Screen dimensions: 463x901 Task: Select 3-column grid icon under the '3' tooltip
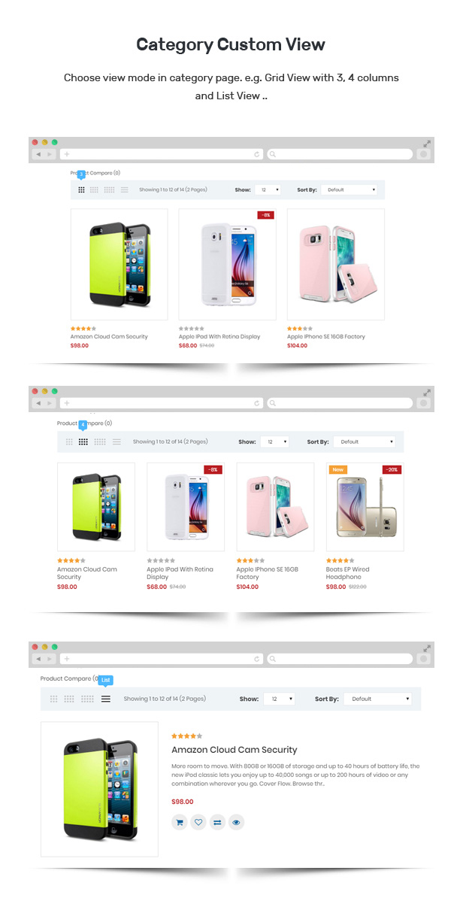(x=81, y=190)
